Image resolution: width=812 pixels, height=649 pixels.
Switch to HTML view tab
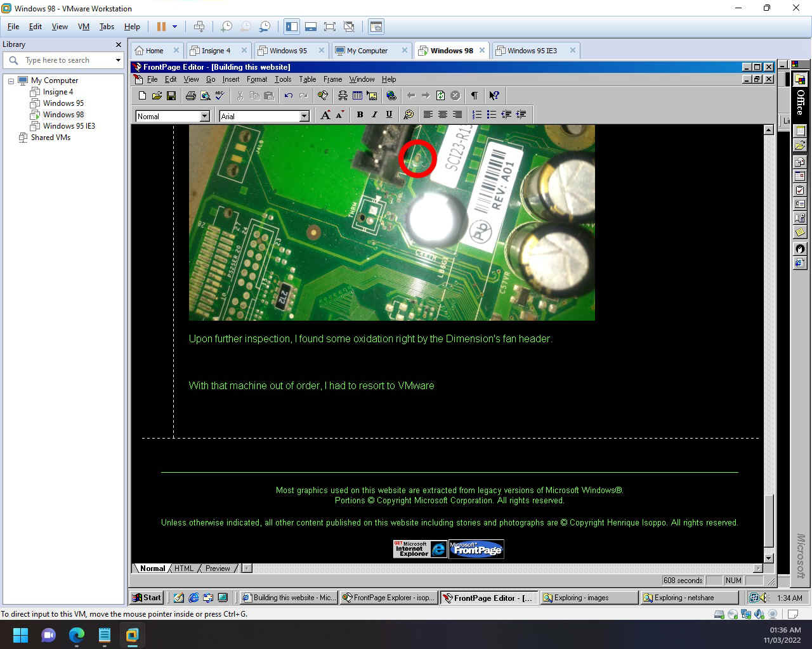pyautogui.click(x=184, y=569)
